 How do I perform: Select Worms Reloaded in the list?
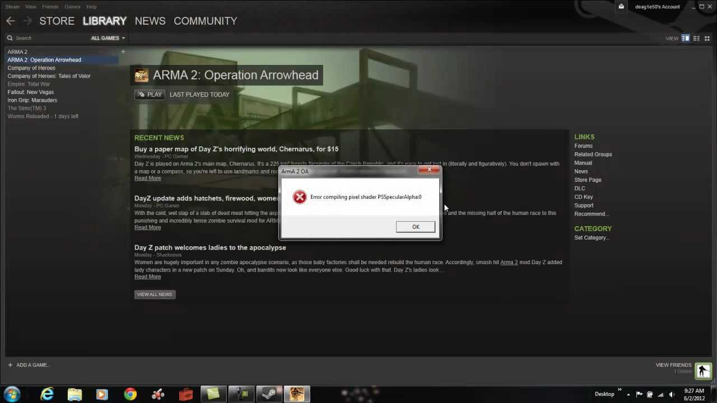point(43,116)
